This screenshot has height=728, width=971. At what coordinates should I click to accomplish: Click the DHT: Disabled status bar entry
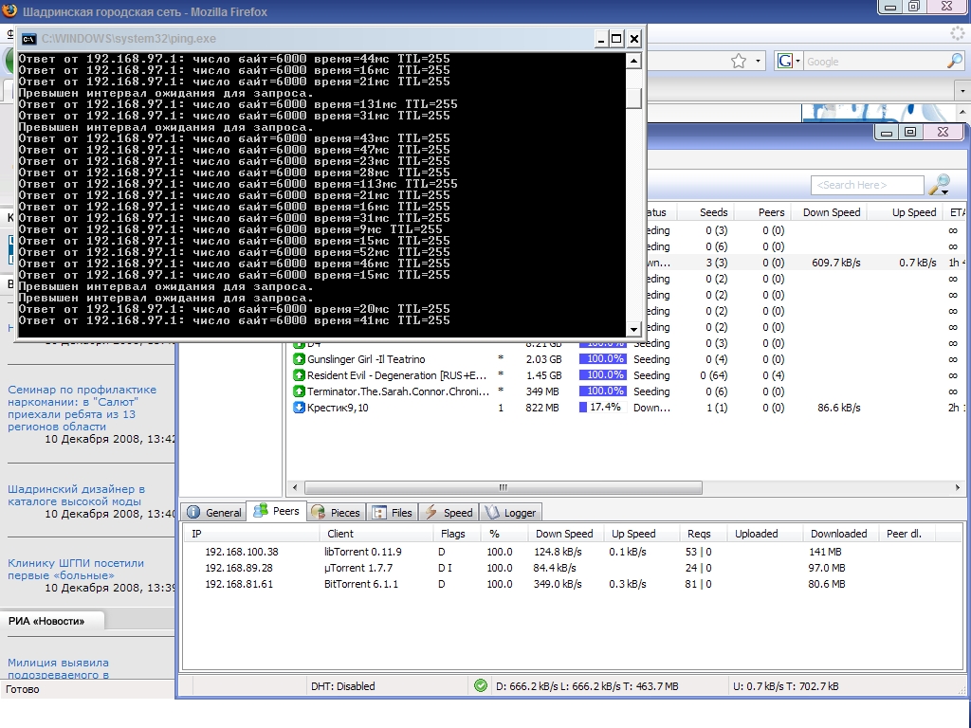tap(343, 686)
